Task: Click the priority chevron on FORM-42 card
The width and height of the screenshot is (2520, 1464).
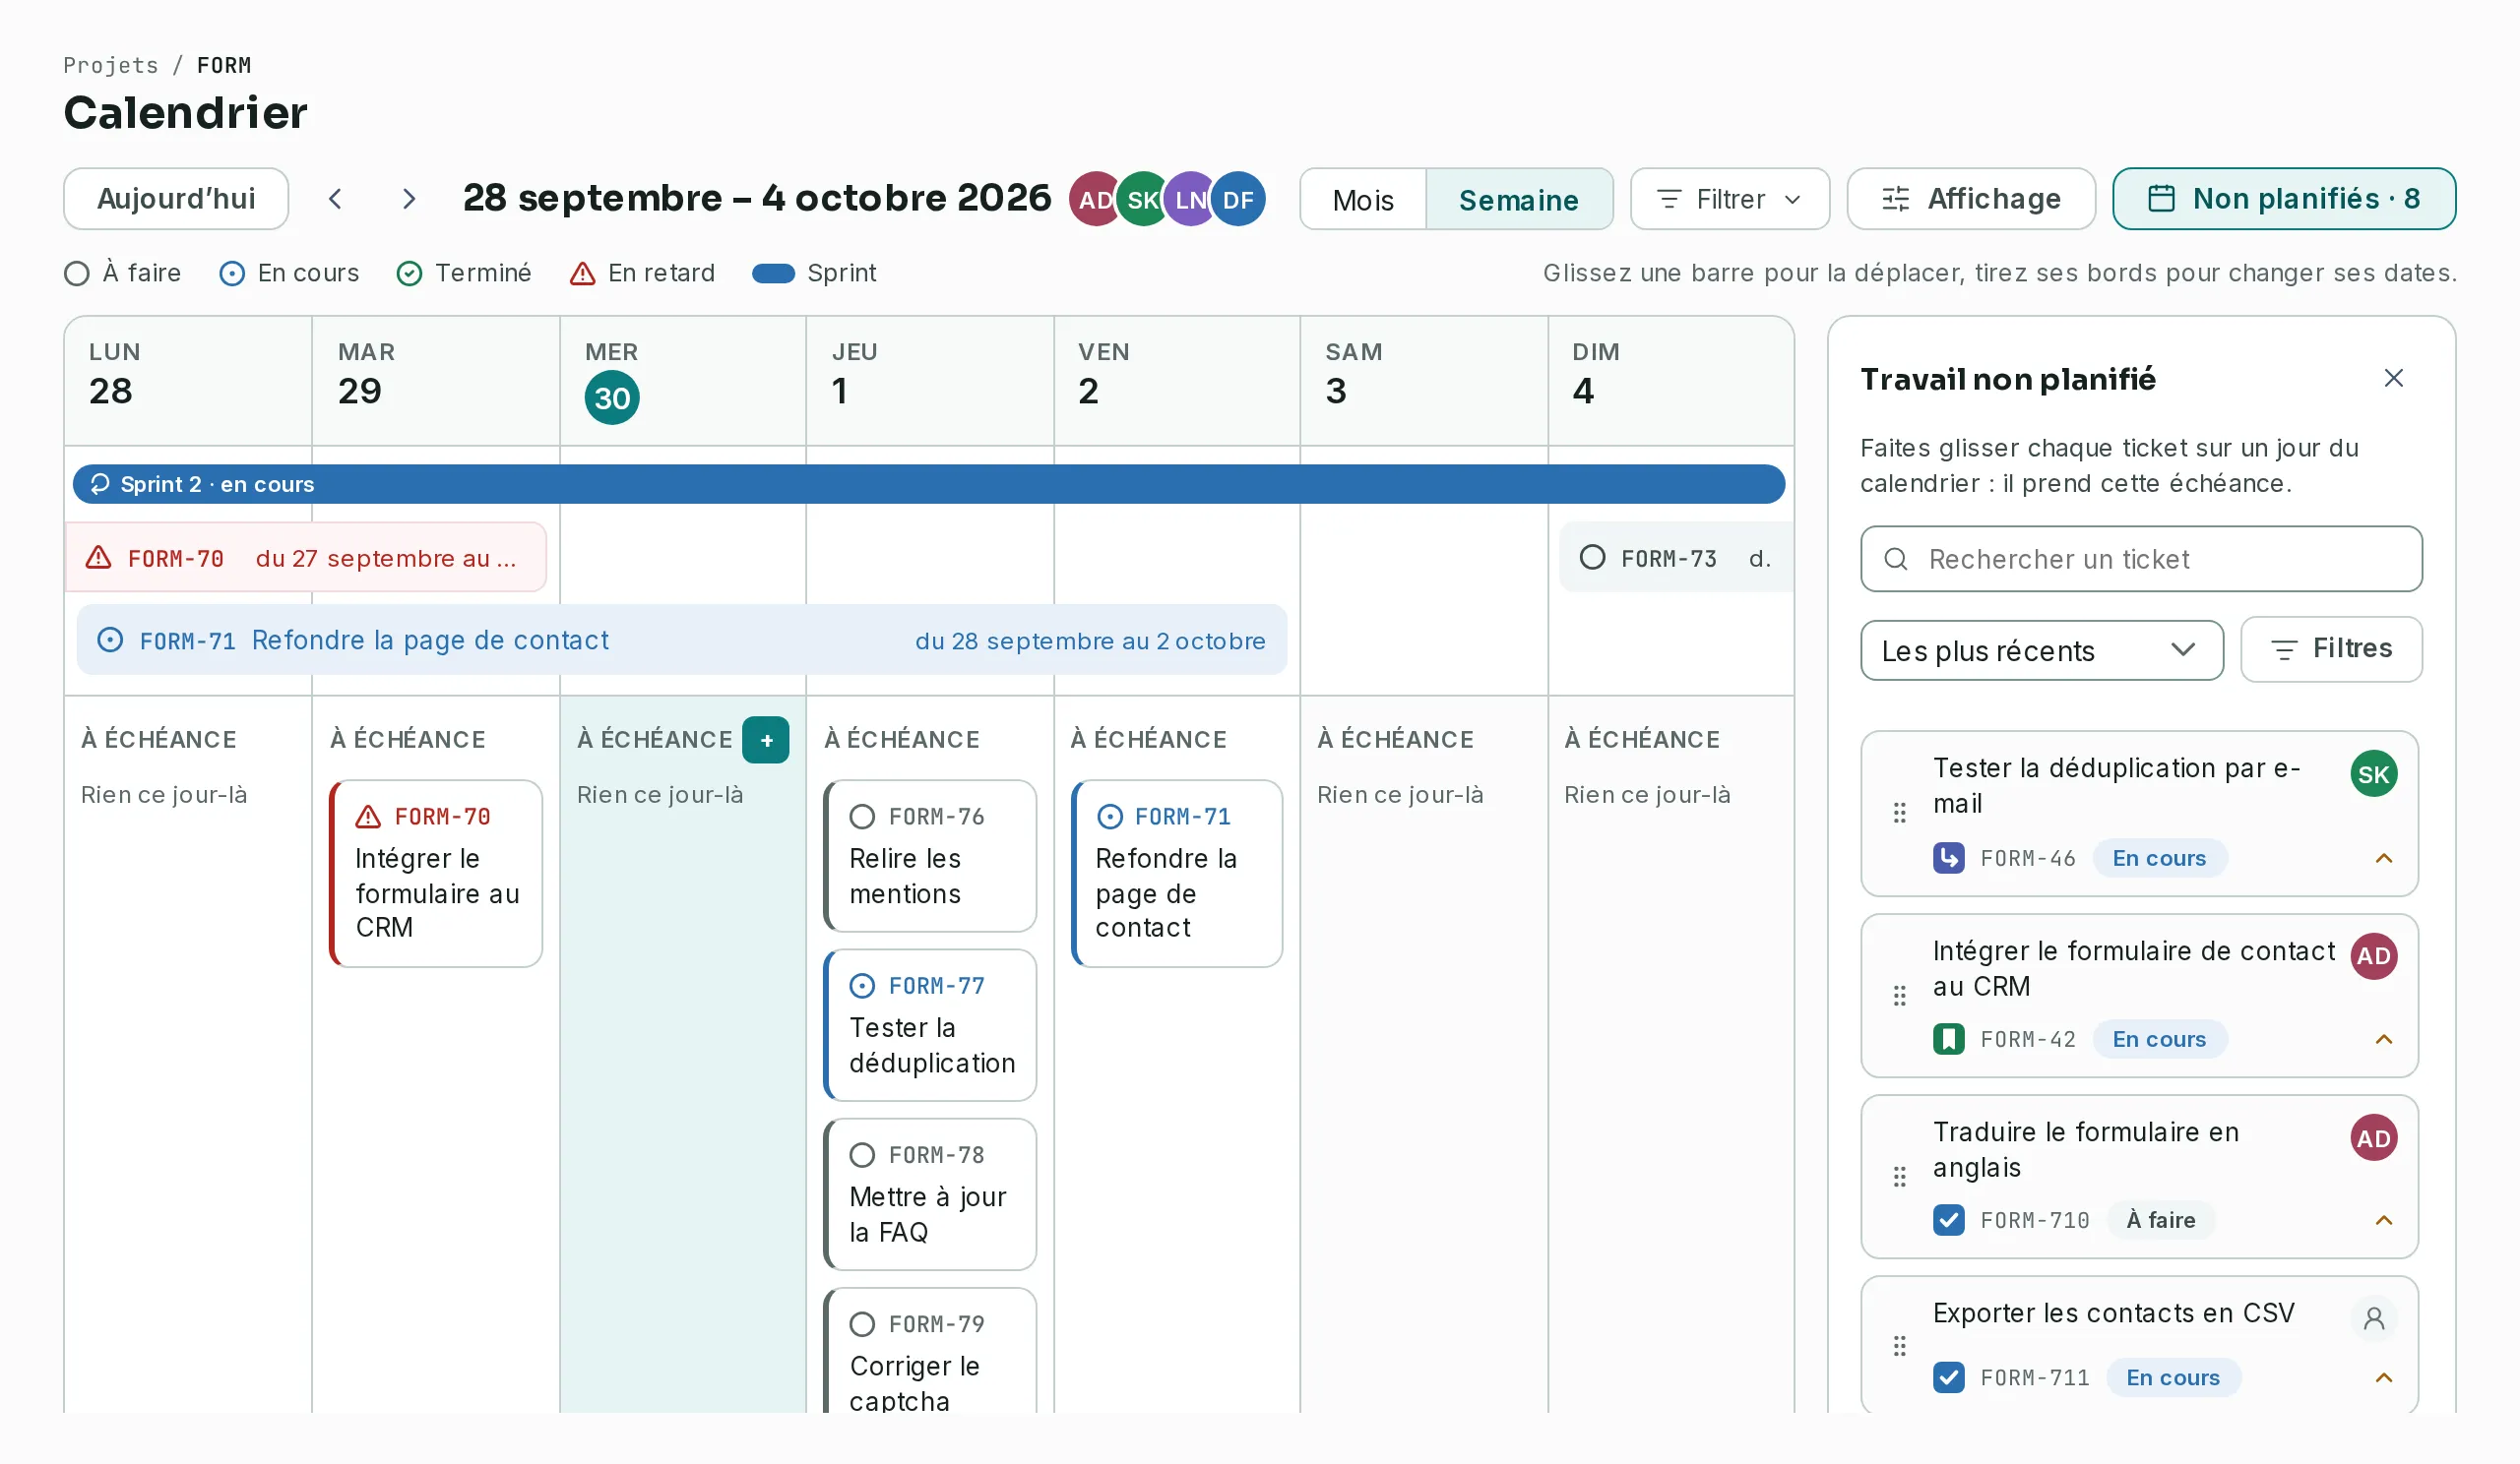Action: 2383,1038
